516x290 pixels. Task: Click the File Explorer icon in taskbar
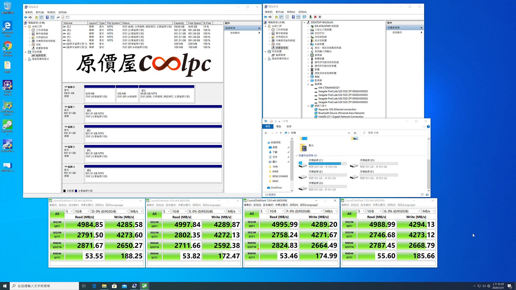pos(104,286)
